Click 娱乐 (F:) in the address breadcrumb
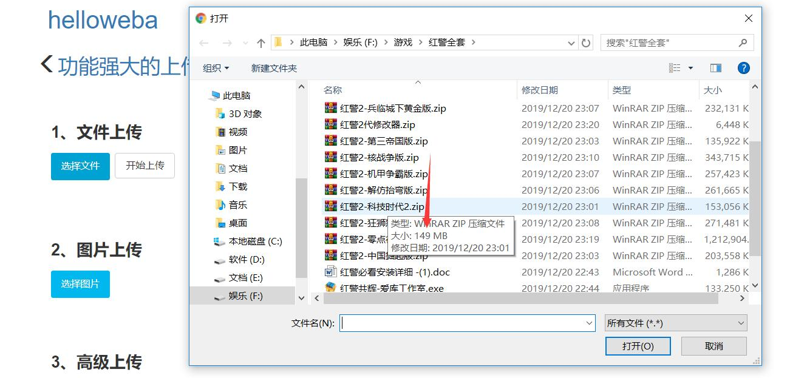 point(360,42)
